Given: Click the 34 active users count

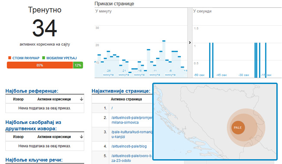Looking at the screenshot, I should tap(45, 28).
